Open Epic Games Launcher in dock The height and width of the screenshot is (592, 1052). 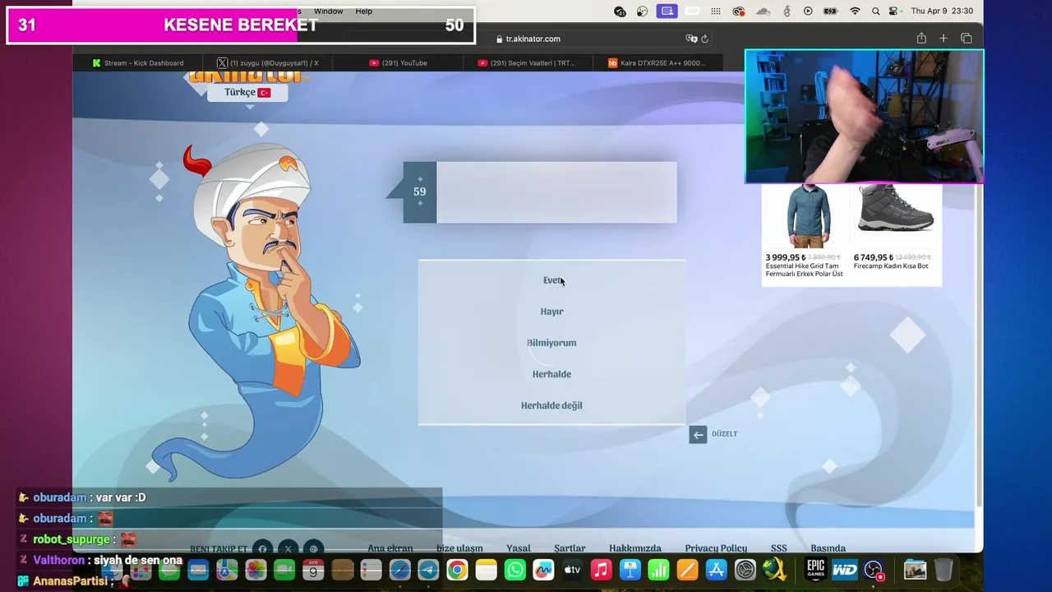[815, 570]
